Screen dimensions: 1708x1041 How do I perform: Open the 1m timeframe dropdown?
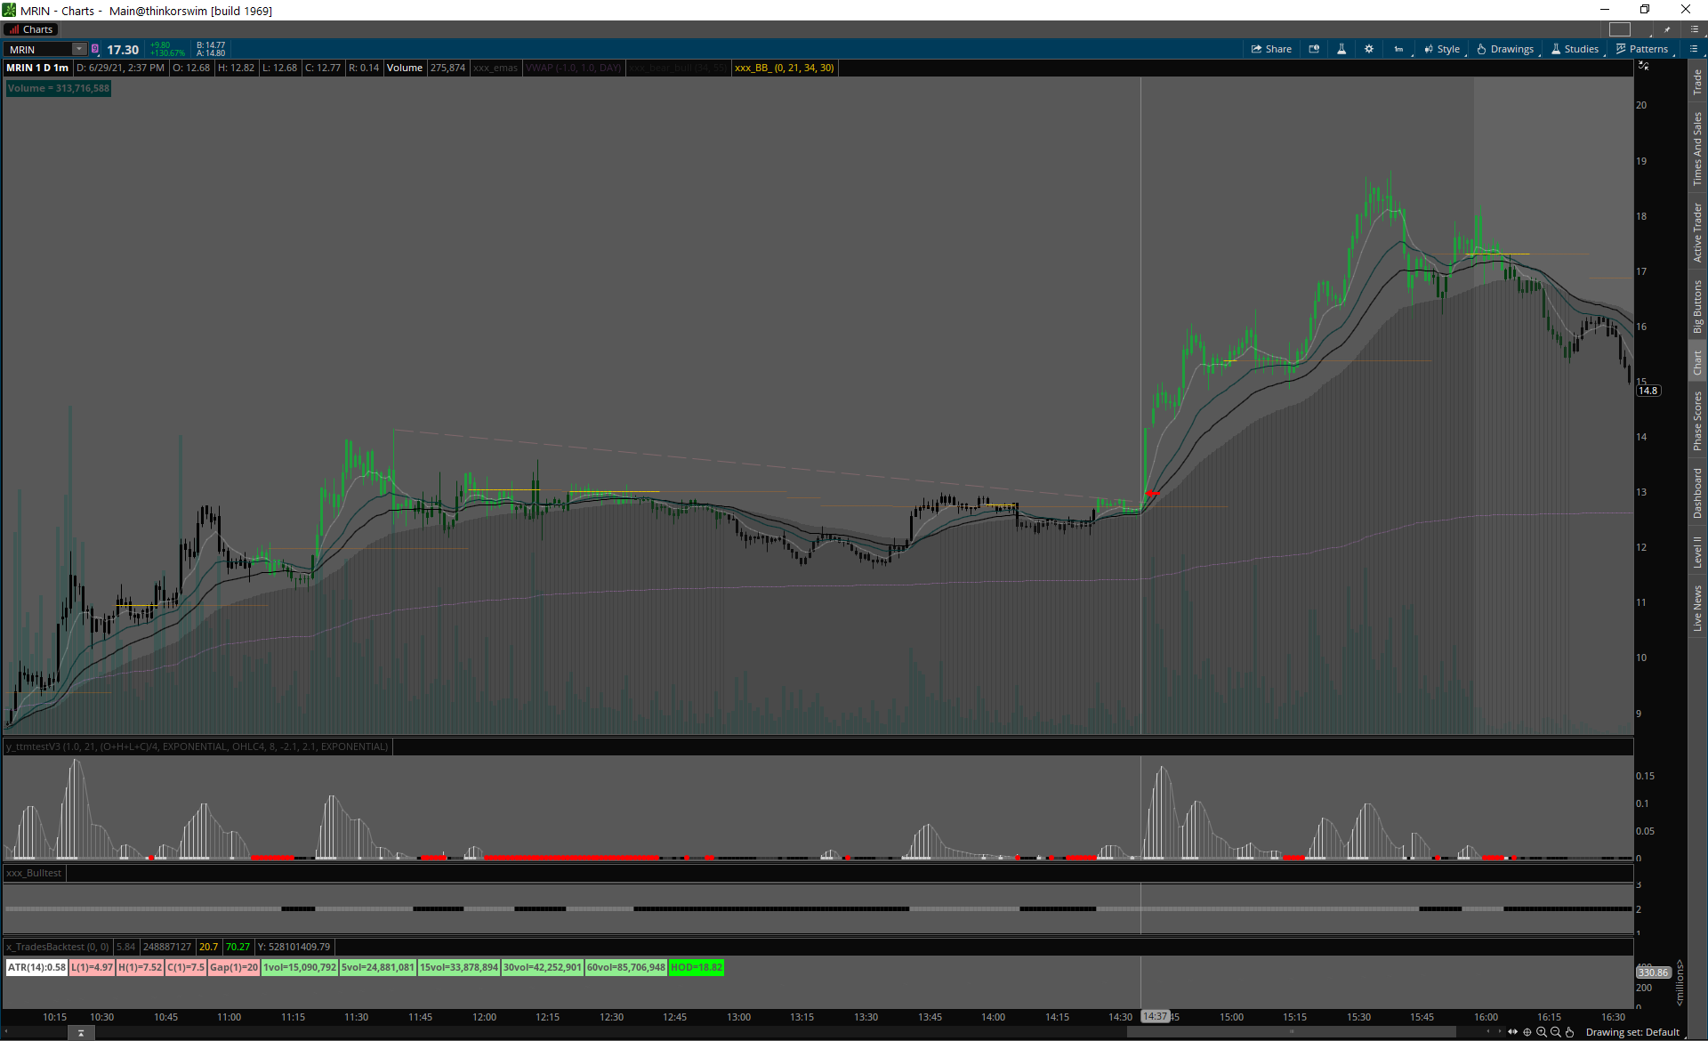tap(1399, 49)
